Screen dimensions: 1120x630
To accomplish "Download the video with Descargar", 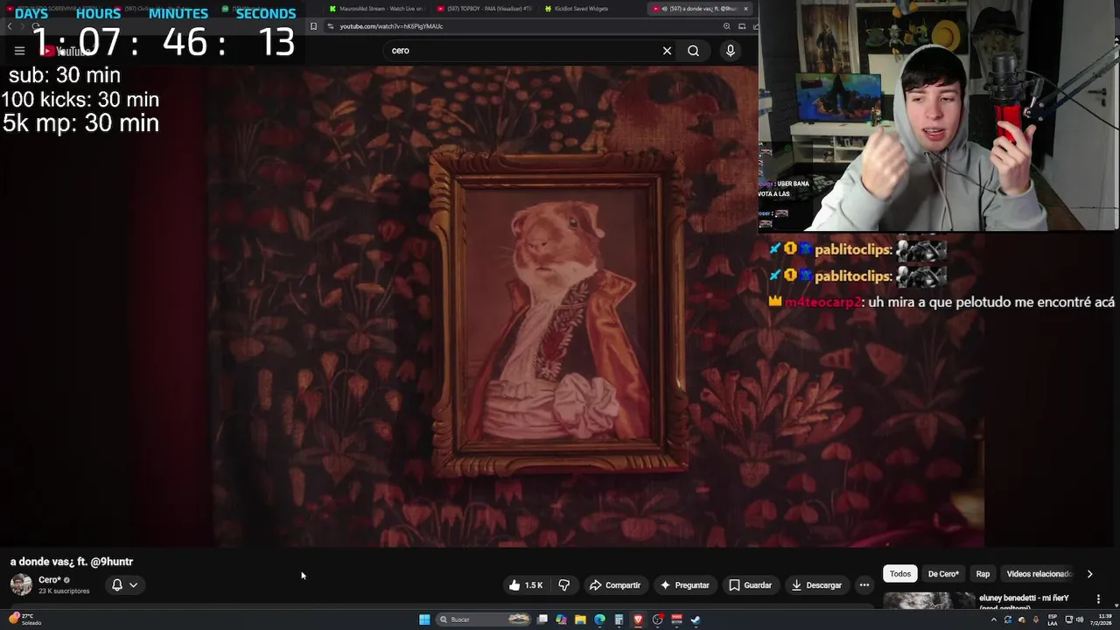I will tap(816, 585).
